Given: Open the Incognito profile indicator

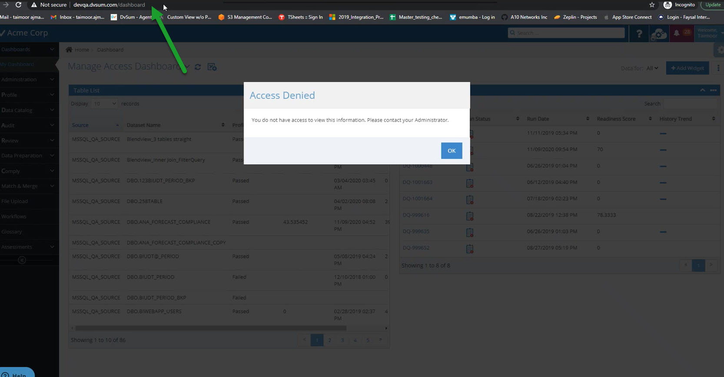Looking at the screenshot, I should (x=679, y=5).
